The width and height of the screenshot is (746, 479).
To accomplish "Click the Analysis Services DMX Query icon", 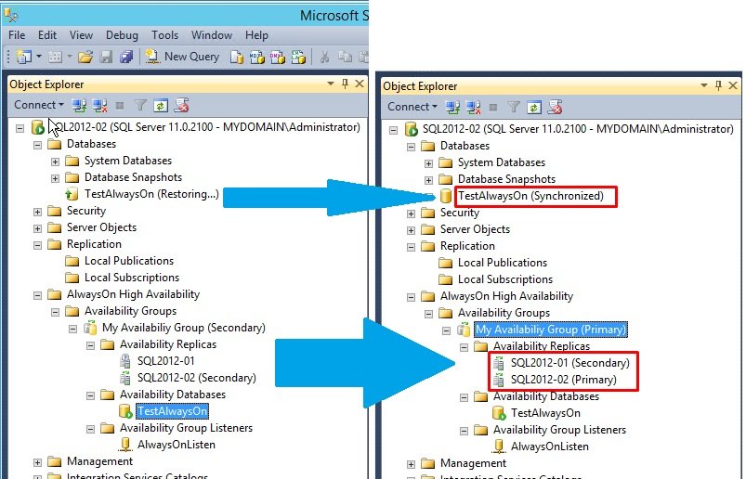I will pos(276,57).
